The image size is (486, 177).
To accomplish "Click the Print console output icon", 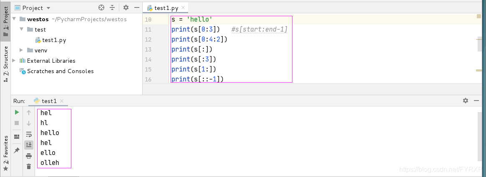I will (29, 156).
